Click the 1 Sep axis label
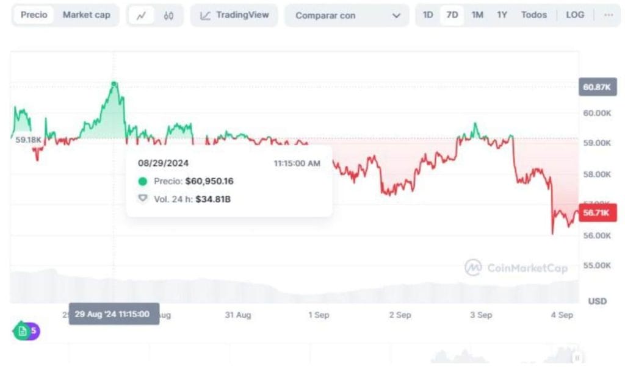 (319, 315)
